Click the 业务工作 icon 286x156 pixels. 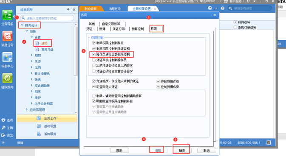(x=39, y=118)
